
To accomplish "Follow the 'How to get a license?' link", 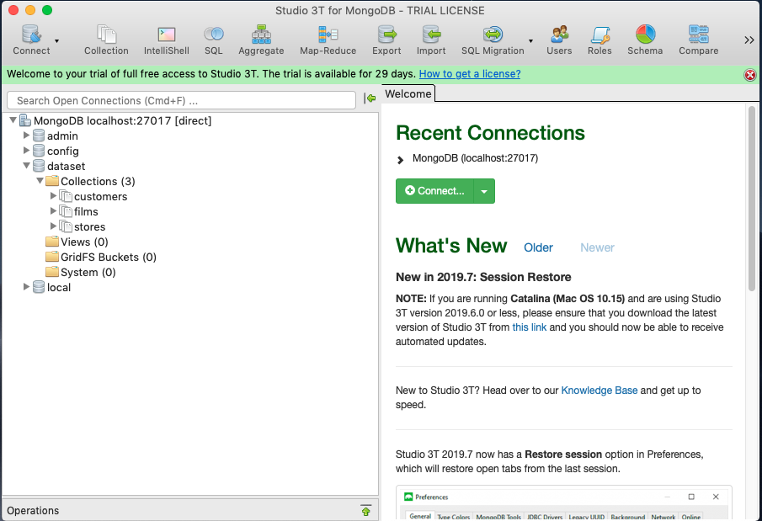I will 470,74.
